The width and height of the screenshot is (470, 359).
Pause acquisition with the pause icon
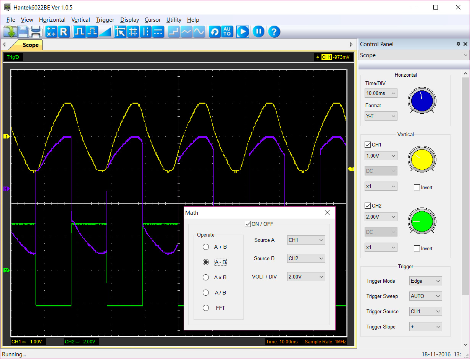tap(258, 32)
